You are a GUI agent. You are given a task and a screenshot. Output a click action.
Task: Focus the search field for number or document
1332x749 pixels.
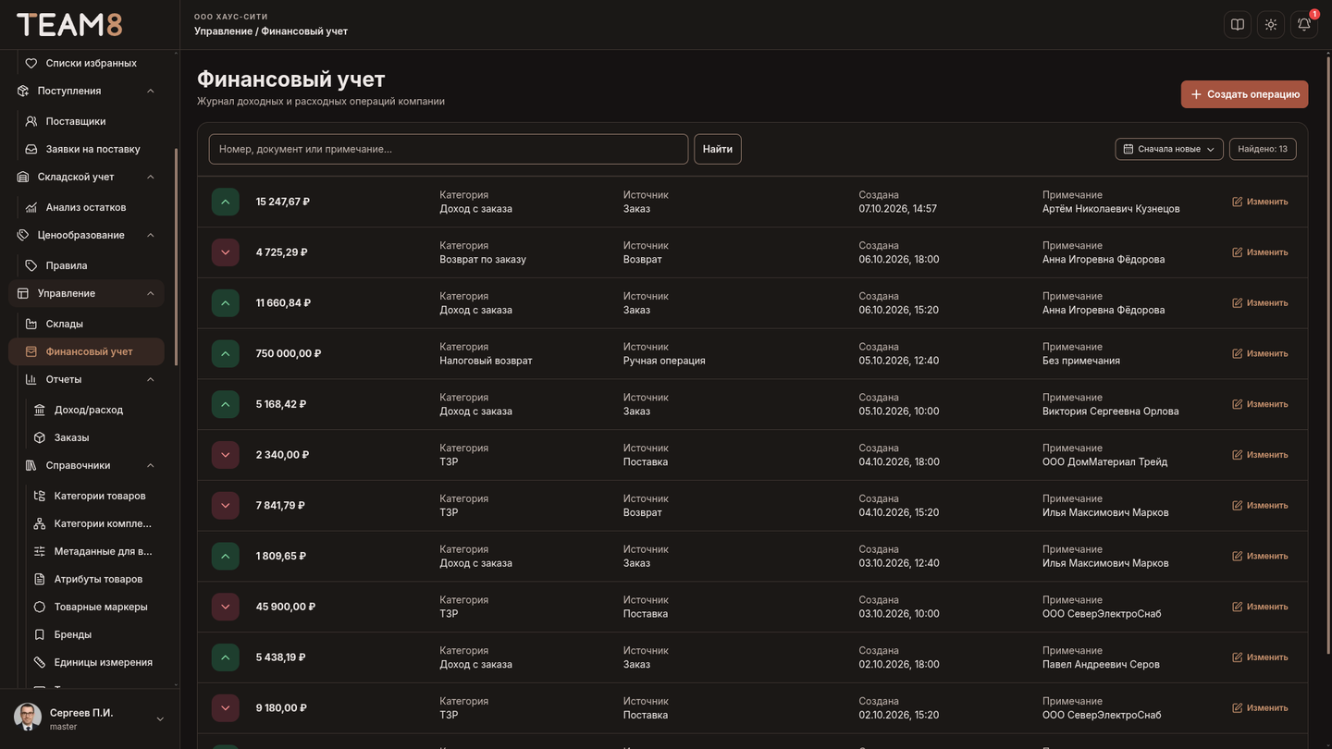point(449,149)
